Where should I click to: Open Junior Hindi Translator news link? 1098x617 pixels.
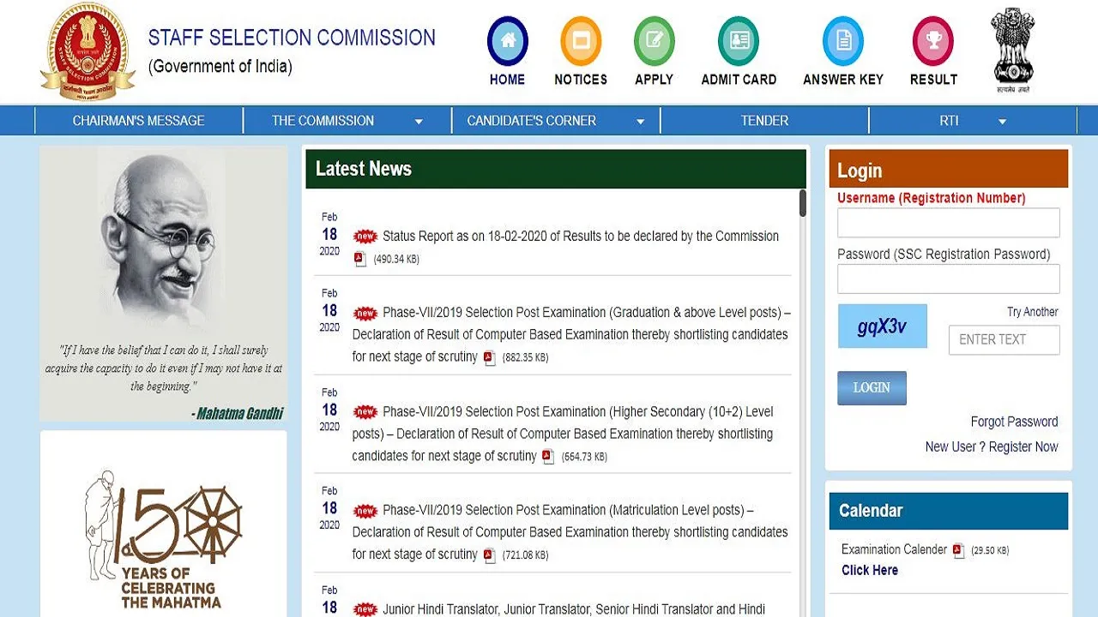(x=574, y=609)
